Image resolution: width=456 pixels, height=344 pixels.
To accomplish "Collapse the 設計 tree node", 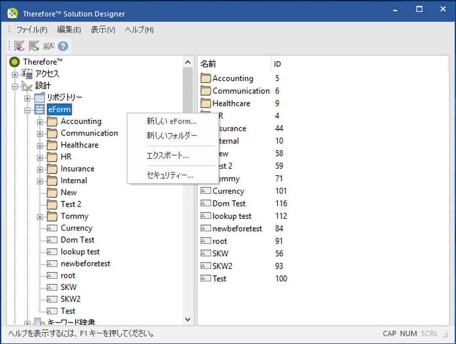I will 15,87.
